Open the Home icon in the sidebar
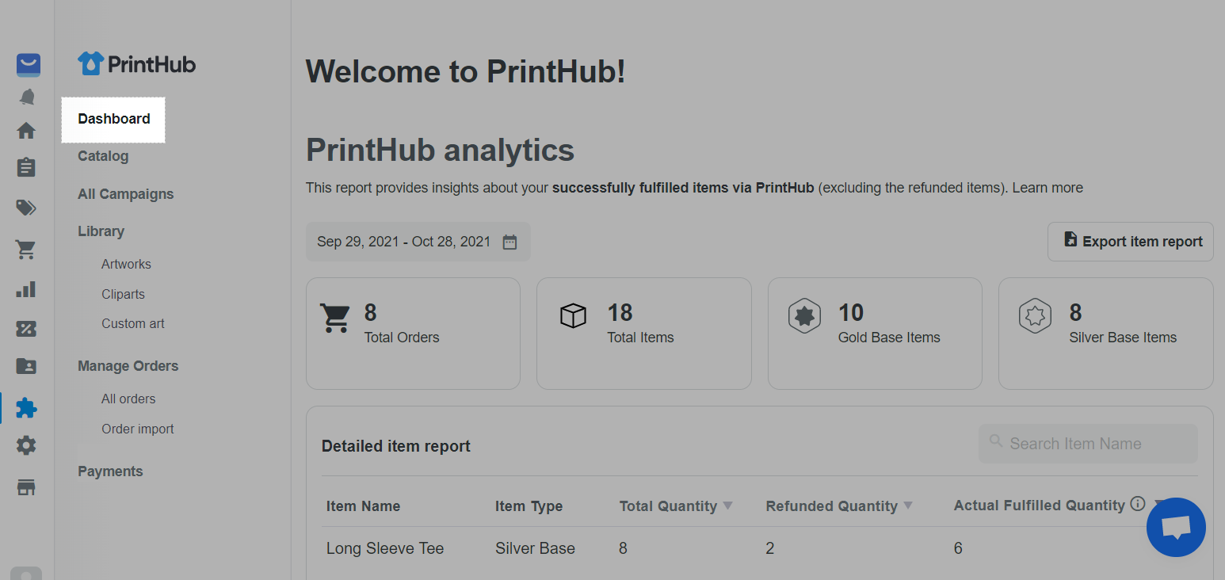Screen dimensions: 1225x580 point(26,130)
